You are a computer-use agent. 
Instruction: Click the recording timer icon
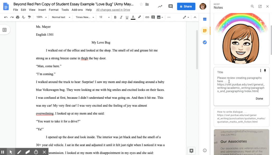pyautogui.click(x=36, y=152)
